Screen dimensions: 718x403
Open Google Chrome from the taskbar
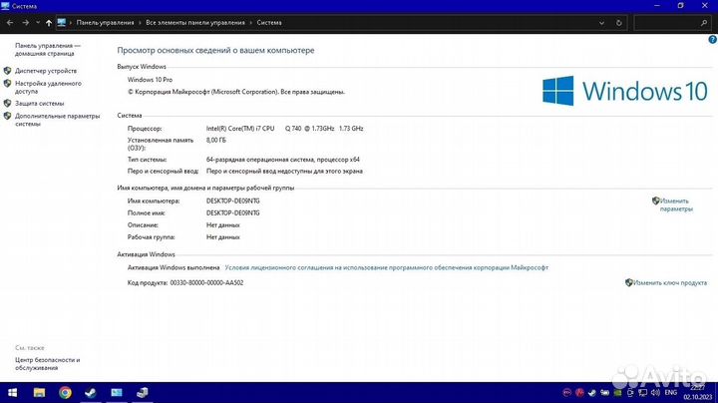(x=65, y=392)
